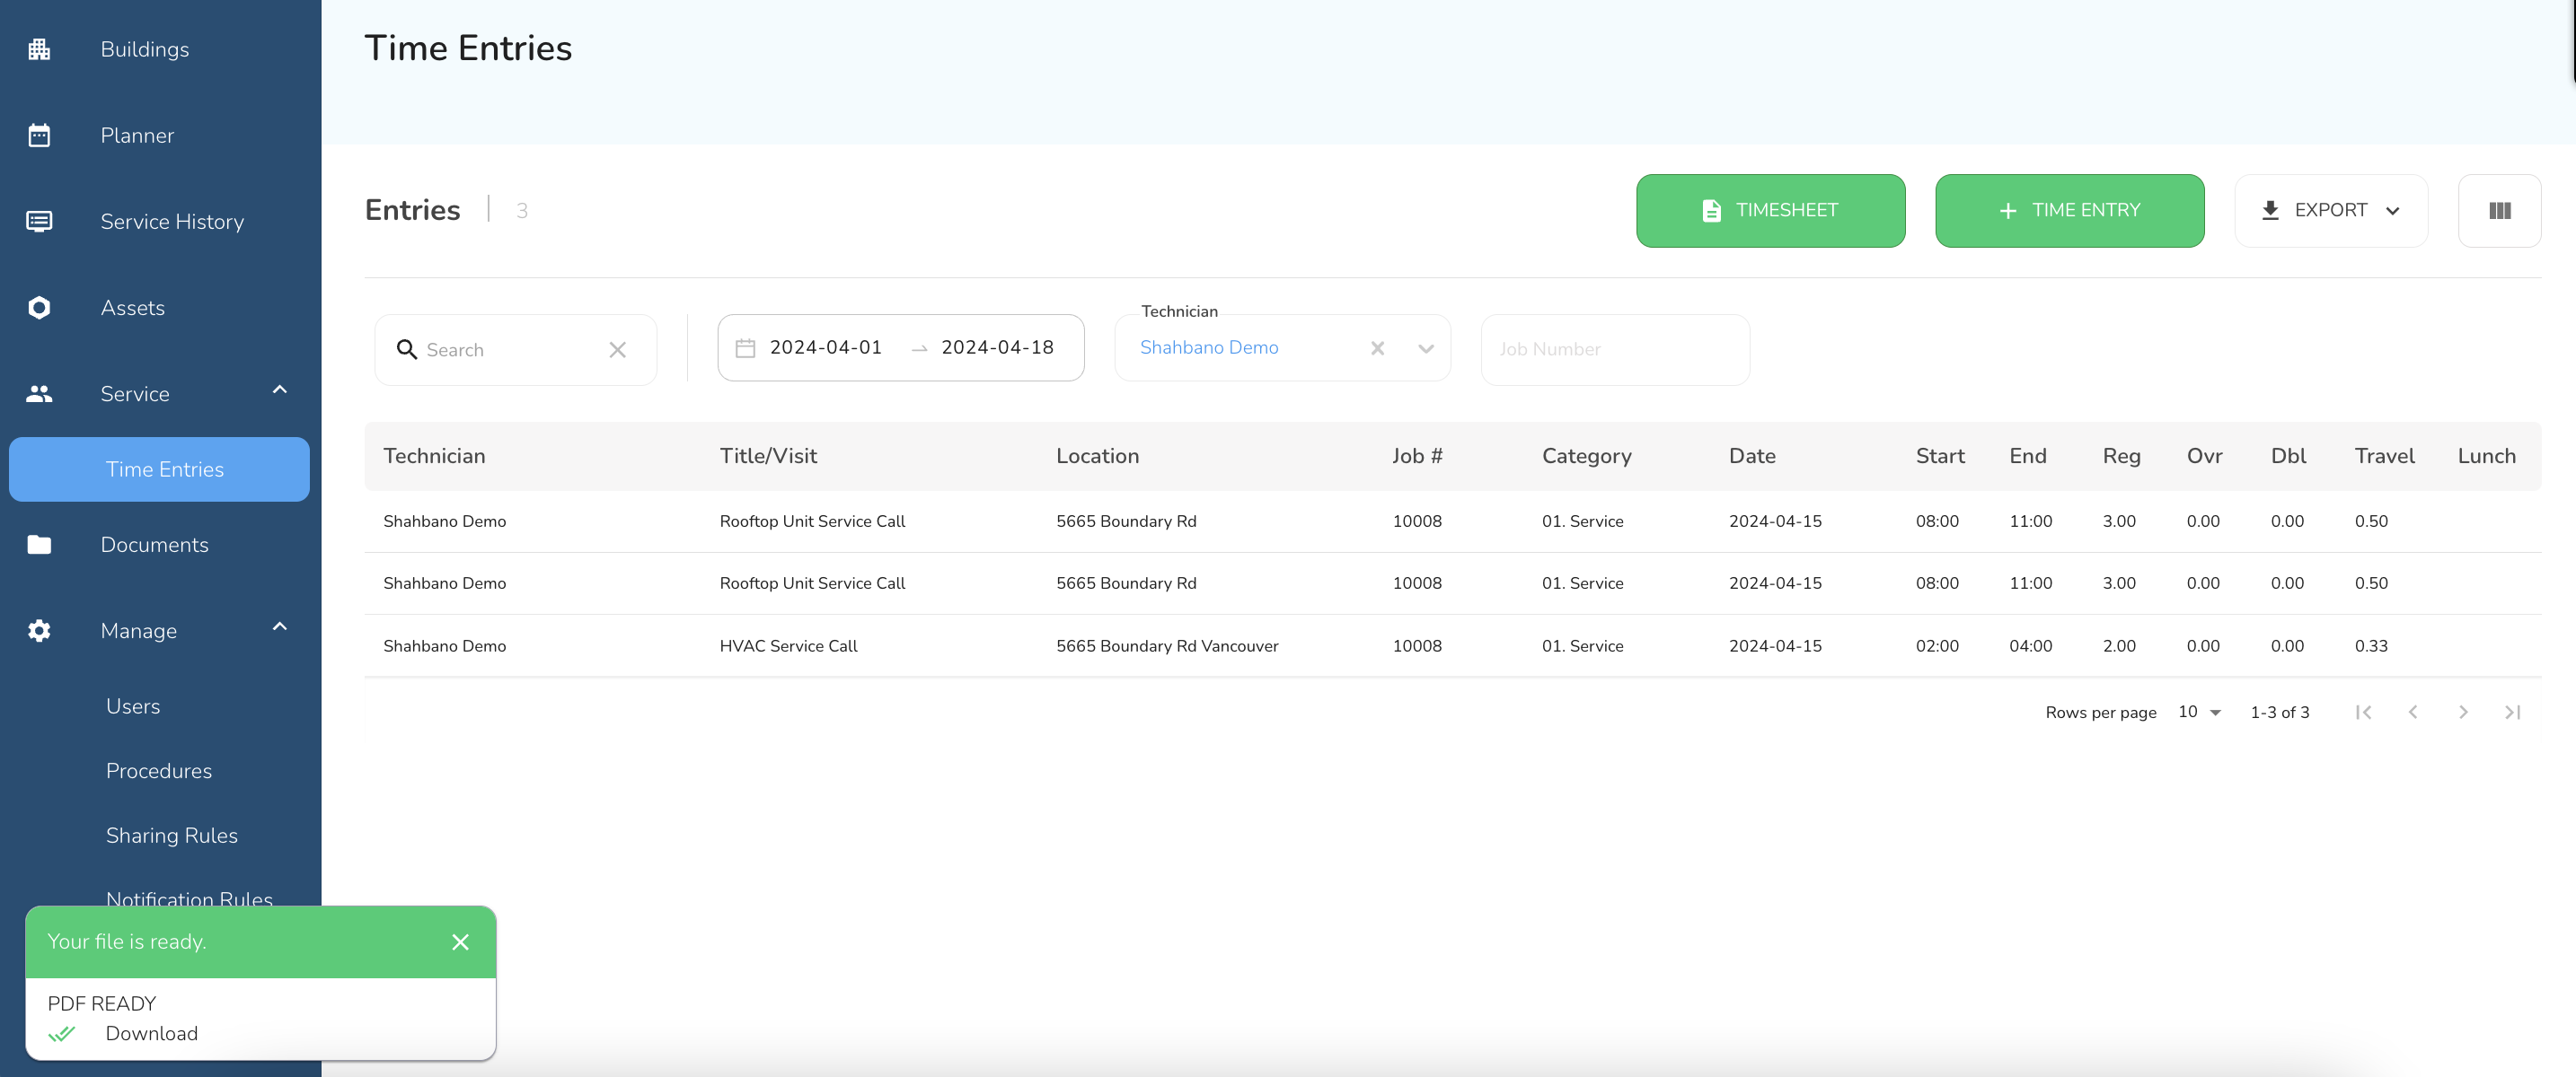2576x1077 pixels.
Task: Open the Export dropdown
Action: pos(2331,211)
